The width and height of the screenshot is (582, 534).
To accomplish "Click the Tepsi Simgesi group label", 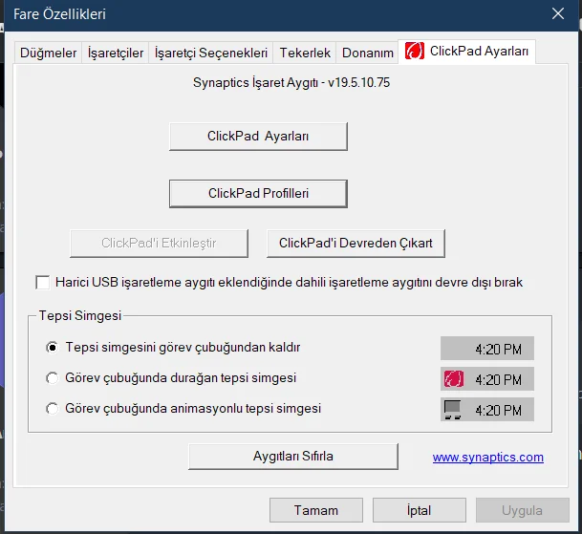I will tap(80, 315).
